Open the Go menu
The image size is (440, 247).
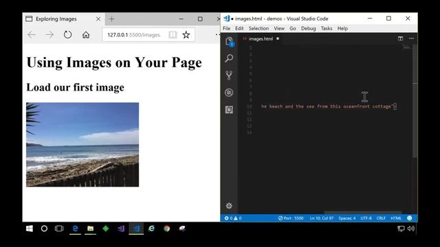(x=293, y=29)
